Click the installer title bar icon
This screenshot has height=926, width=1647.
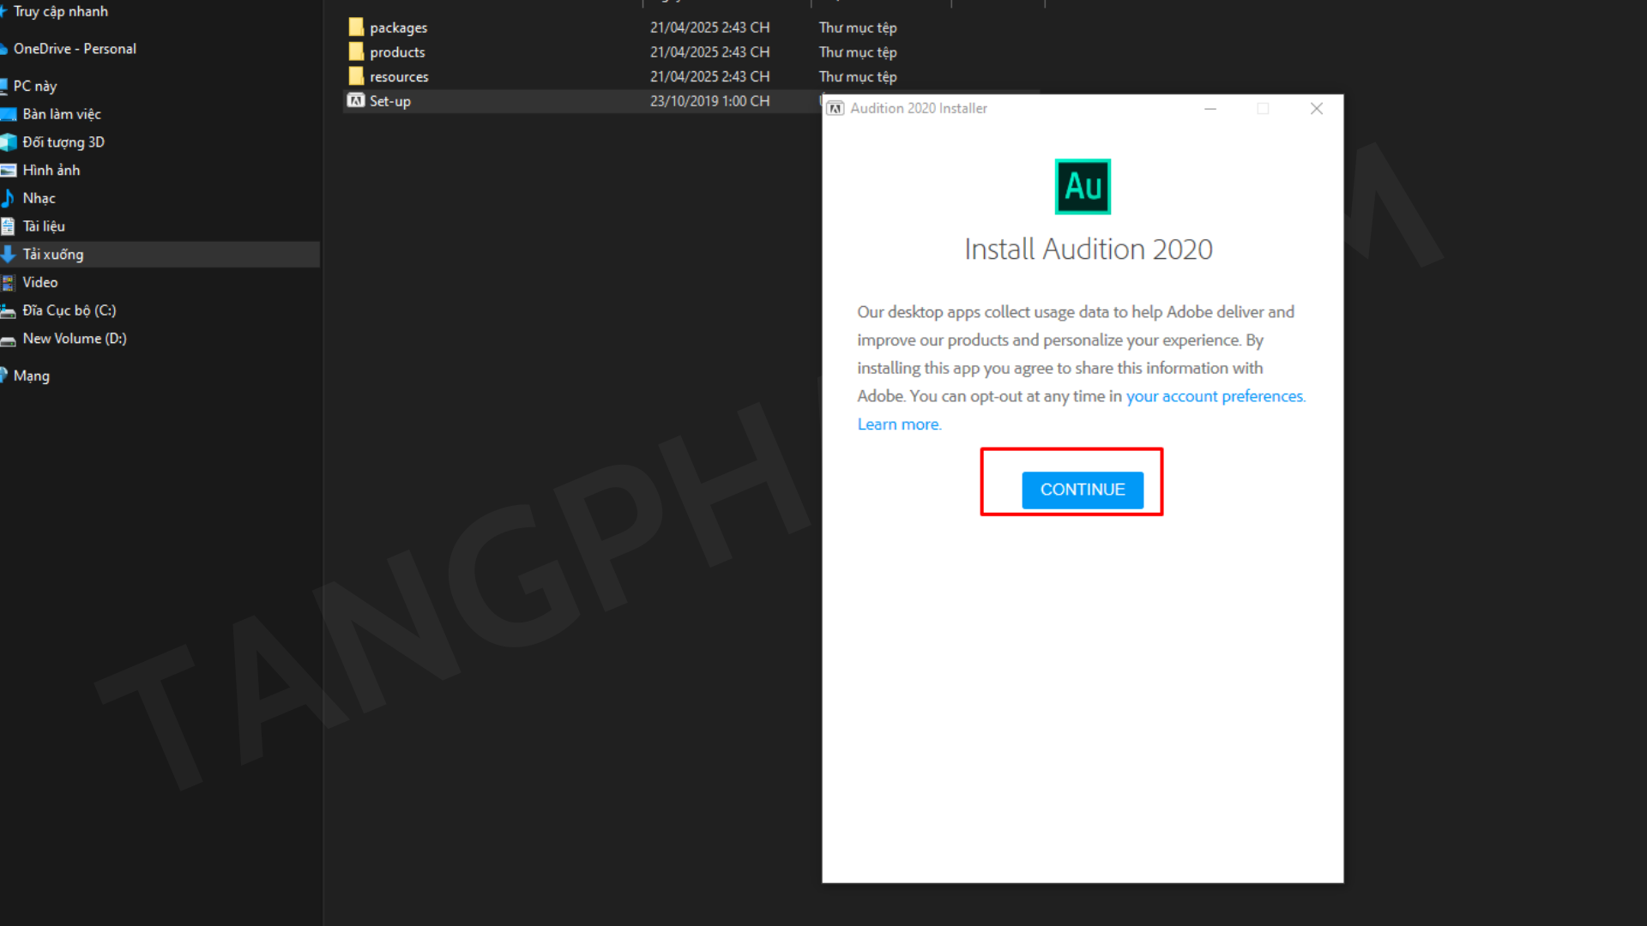835,108
